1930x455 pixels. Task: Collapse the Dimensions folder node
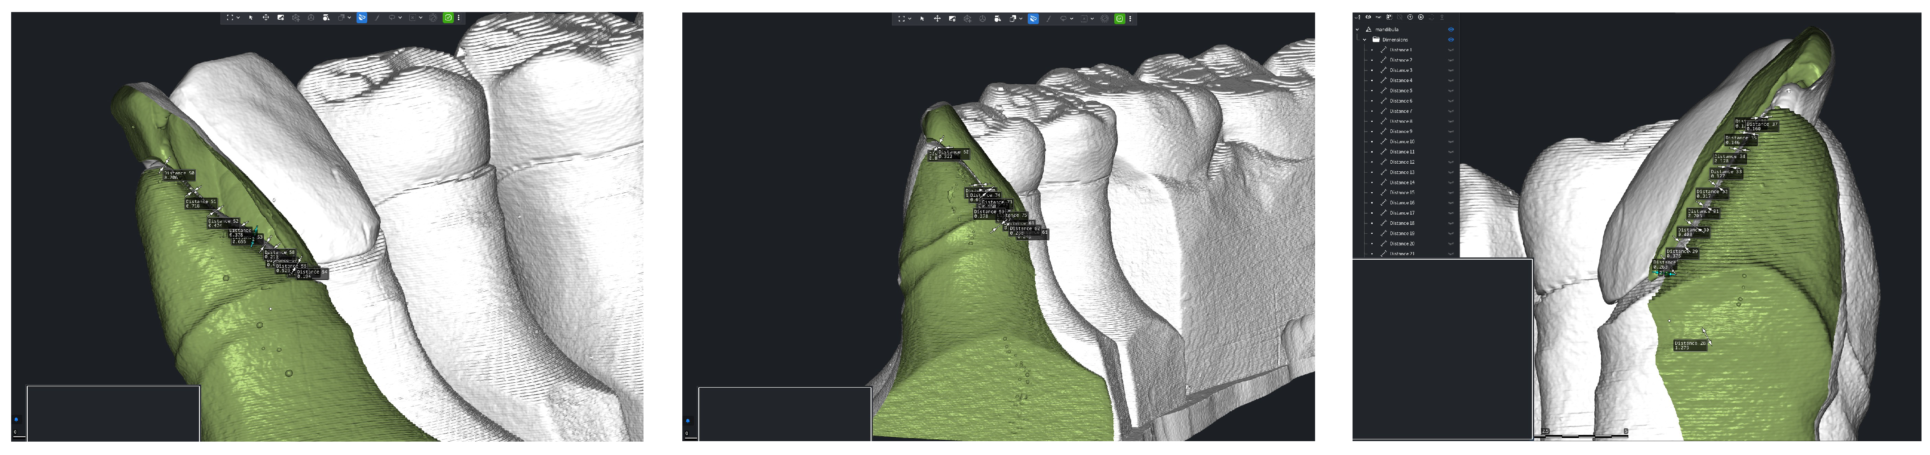(1365, 40)
